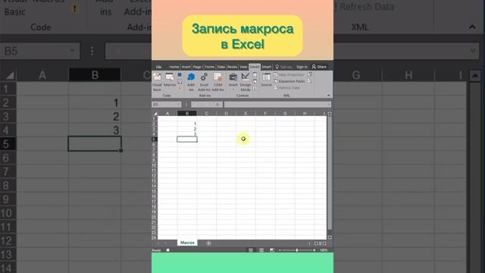Viewport: 485px width, 273px height.
Task: Click vertical scrollbar down arrow in small window
Action: click(330, 237)
